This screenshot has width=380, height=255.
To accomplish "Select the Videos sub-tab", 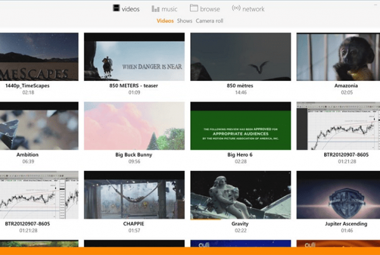I will tap(165, 21).
